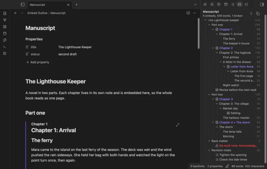Open a new tab with plus
Viewport: 267px width, 169px height.
pos(76,5)
